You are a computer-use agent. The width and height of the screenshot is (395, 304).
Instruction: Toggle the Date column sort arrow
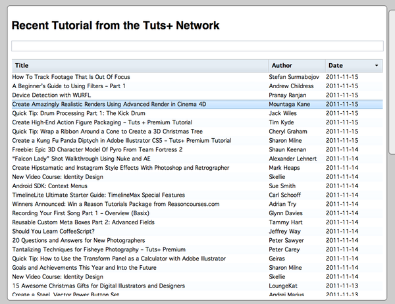tap(377, 66)
